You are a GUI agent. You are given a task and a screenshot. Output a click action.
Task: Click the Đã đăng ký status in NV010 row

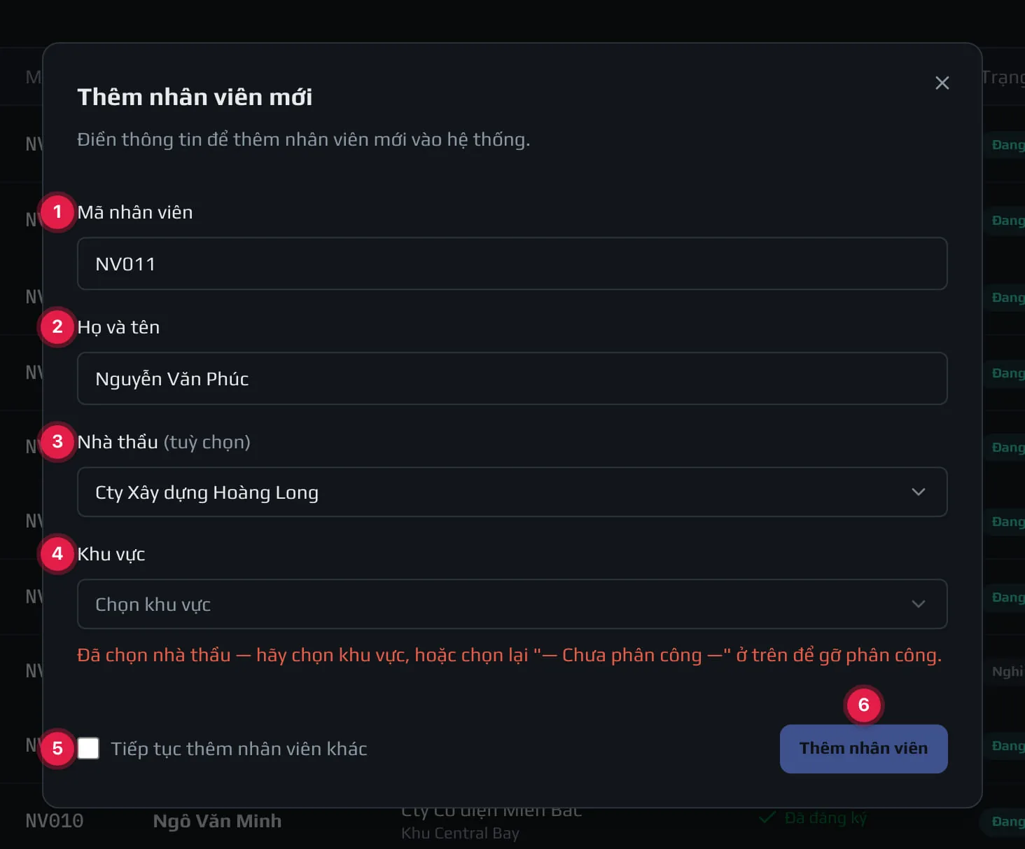click(x=814, y=817)
